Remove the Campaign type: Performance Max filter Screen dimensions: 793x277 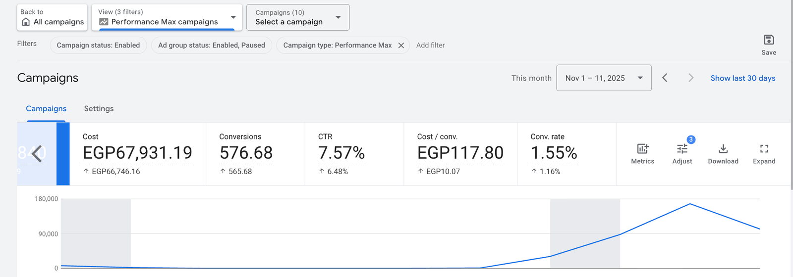pos(401,46)
